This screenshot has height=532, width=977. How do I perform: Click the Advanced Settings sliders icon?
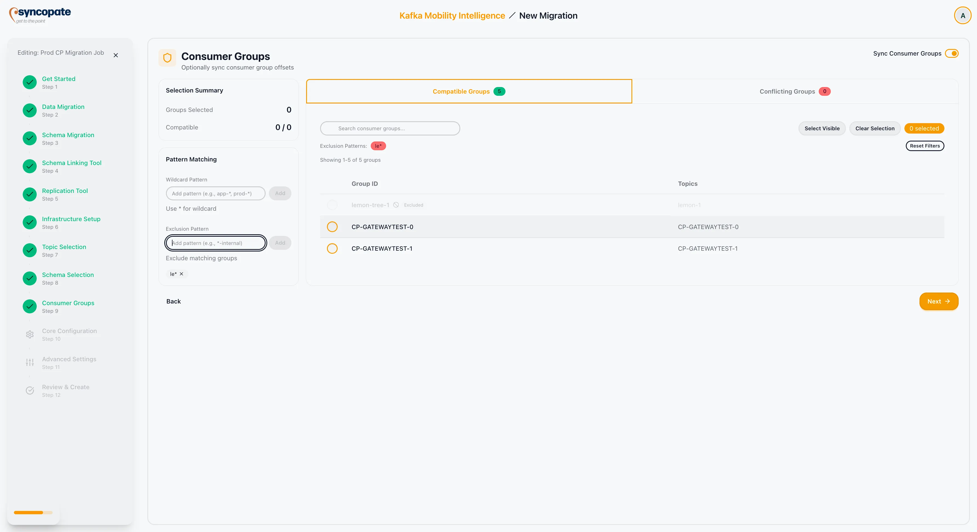click(x=30, y=362)
